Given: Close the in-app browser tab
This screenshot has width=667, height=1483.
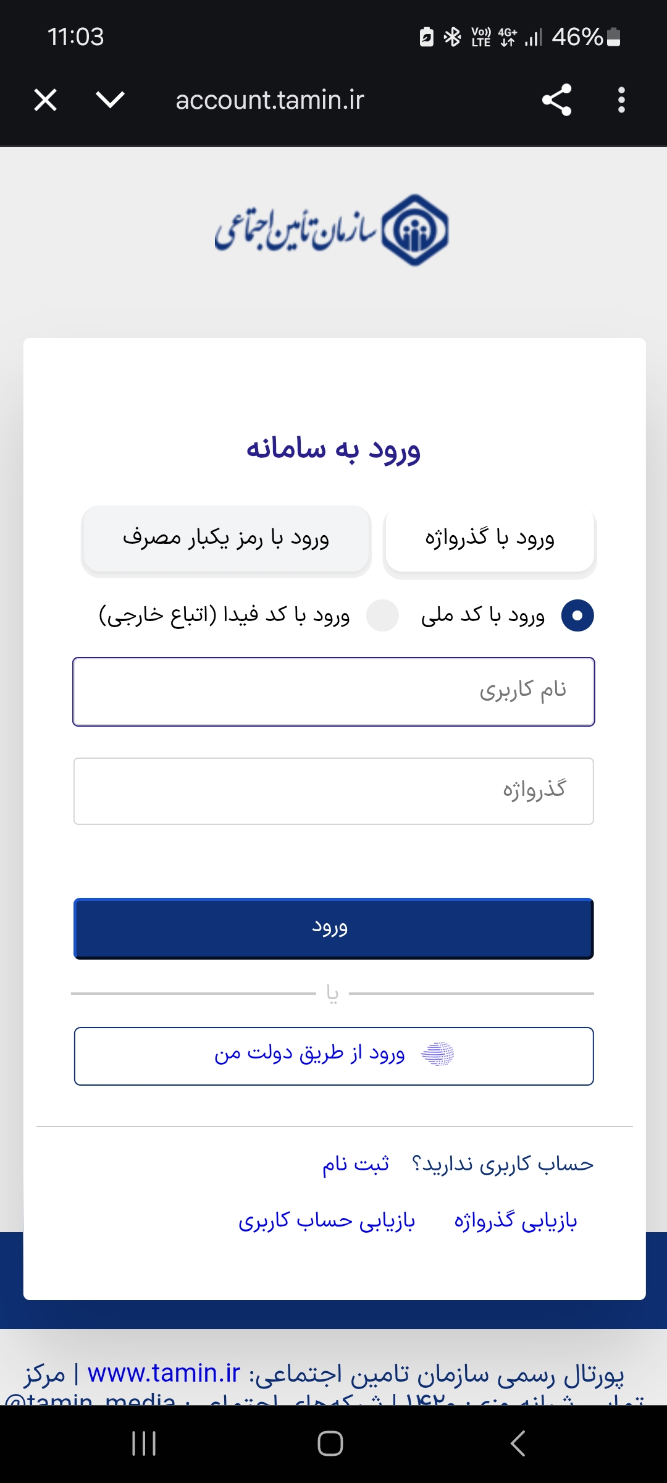Looking at the screenshot, I should click(x=46, y=100).
